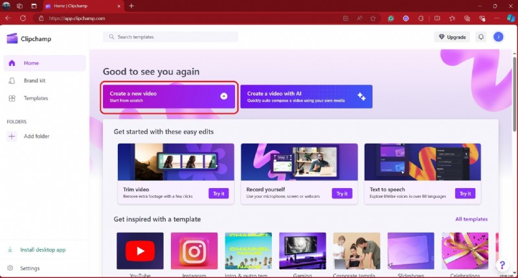Select the Corporate templates thumbnail
The image size is (518, 278).
pyautogui.click(x=357, y=251)
